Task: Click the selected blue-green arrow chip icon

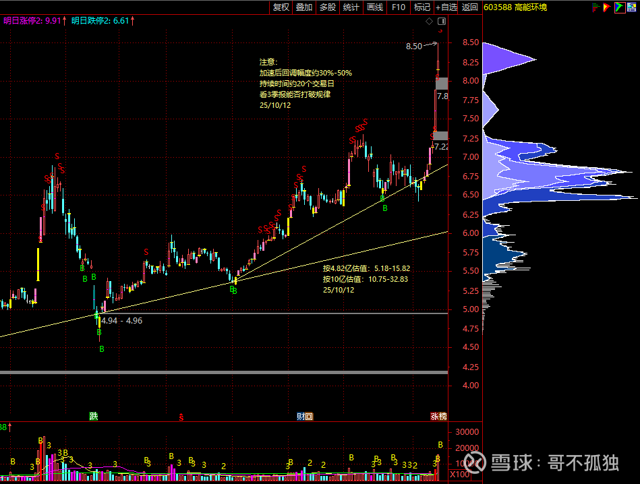Action: click(620, 7)
